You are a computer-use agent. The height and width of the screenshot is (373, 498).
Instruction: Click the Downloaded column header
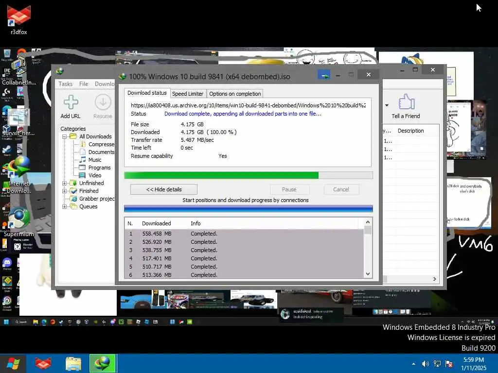156,223
